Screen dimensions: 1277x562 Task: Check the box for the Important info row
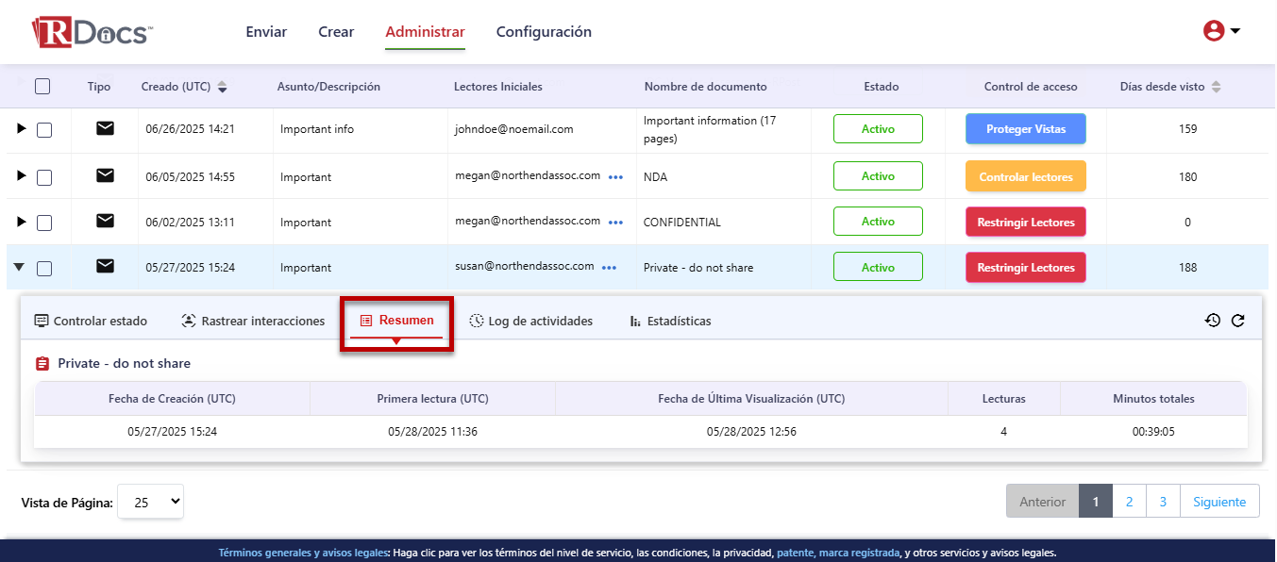44,130
